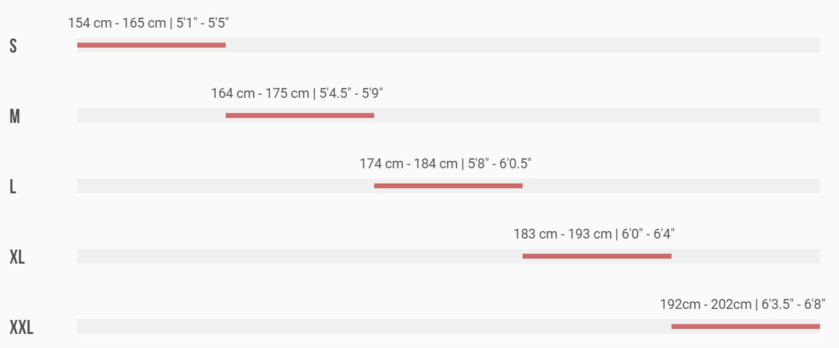Screen dimensions: 839x348
Task: Select the M size label
Action: click(x=15, y=116)
